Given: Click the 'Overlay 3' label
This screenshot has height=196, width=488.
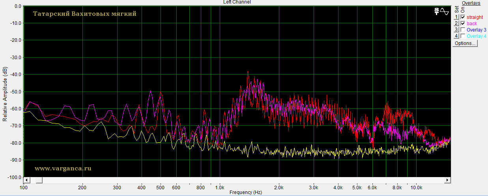Looking at the screenshot, I should 477,30.
